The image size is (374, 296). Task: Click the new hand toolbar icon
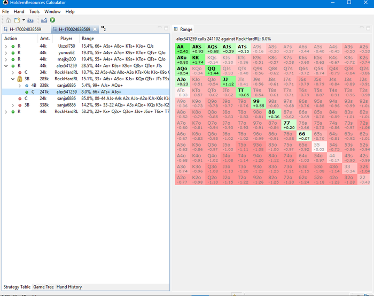point(17,20)
